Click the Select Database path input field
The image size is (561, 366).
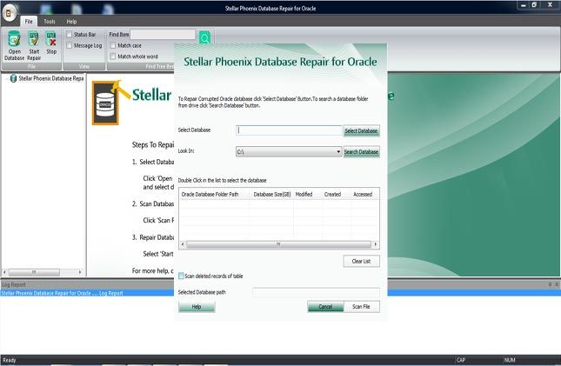click(289, 130)
